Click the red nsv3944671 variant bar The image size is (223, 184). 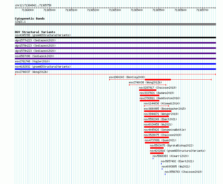[156, 116]
